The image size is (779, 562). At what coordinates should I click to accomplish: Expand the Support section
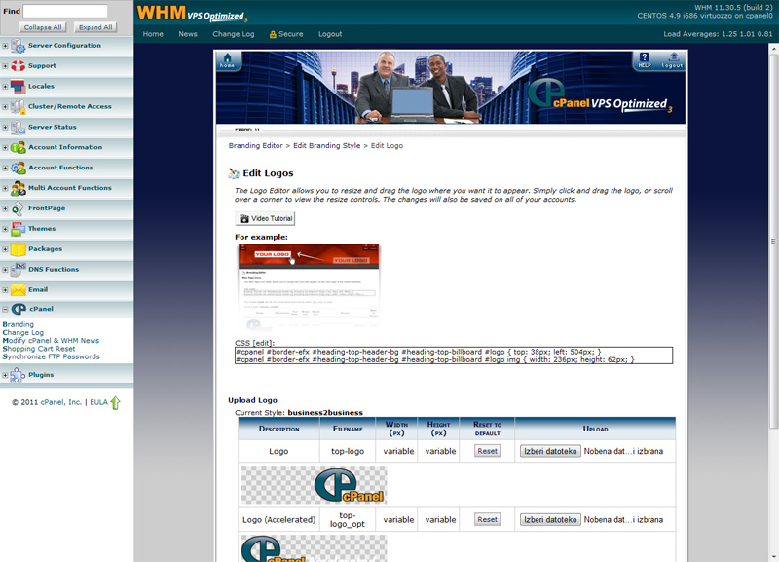coord(5,66)
